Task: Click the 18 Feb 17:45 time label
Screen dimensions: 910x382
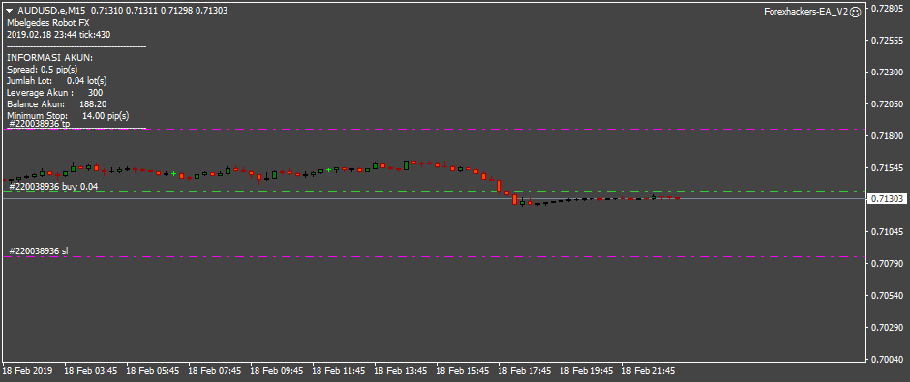Action: (526, 371)
